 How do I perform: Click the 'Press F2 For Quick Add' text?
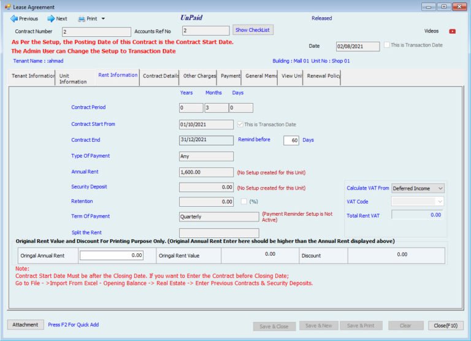(74, 325)
